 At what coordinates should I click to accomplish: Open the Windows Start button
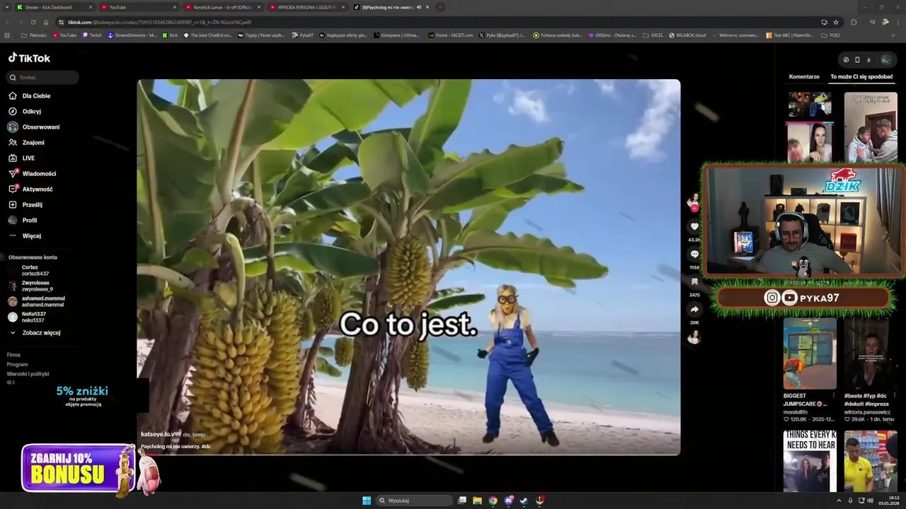367,501
